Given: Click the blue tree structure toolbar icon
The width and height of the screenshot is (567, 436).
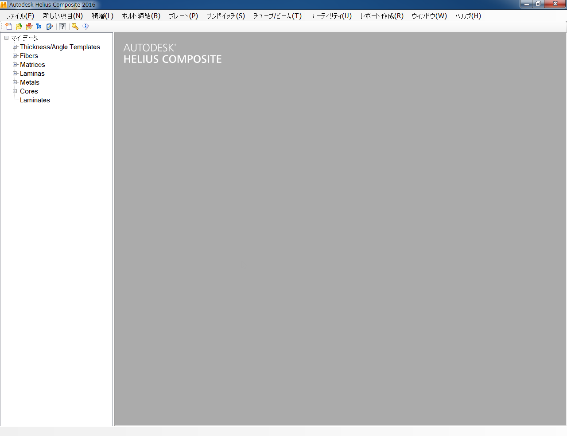Looking at the screenshot, I should coord(39,27).
